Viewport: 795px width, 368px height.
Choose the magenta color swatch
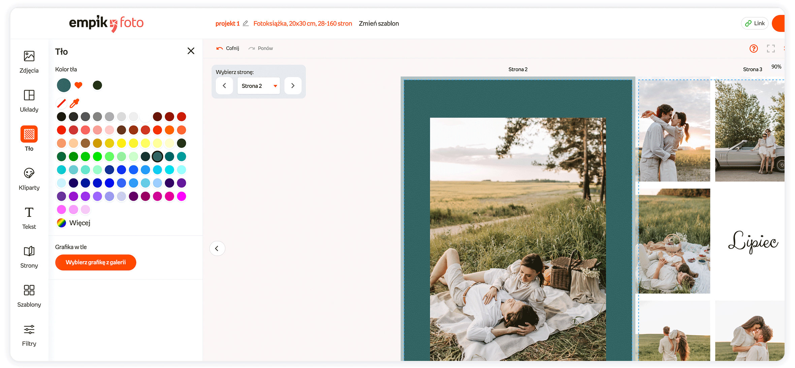tap(182, 196)
